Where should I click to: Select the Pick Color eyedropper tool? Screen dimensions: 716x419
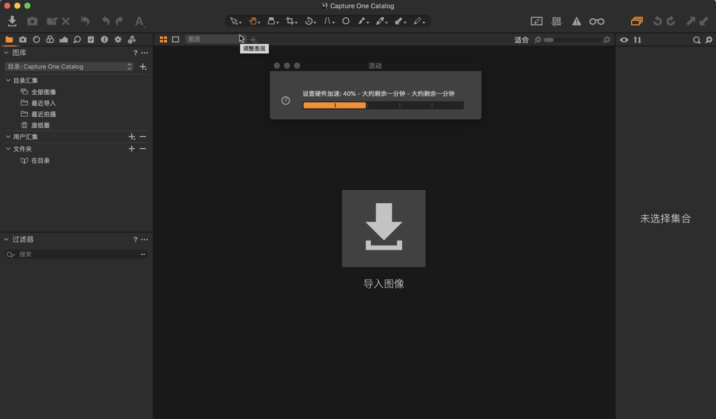[x=381, y=21]
